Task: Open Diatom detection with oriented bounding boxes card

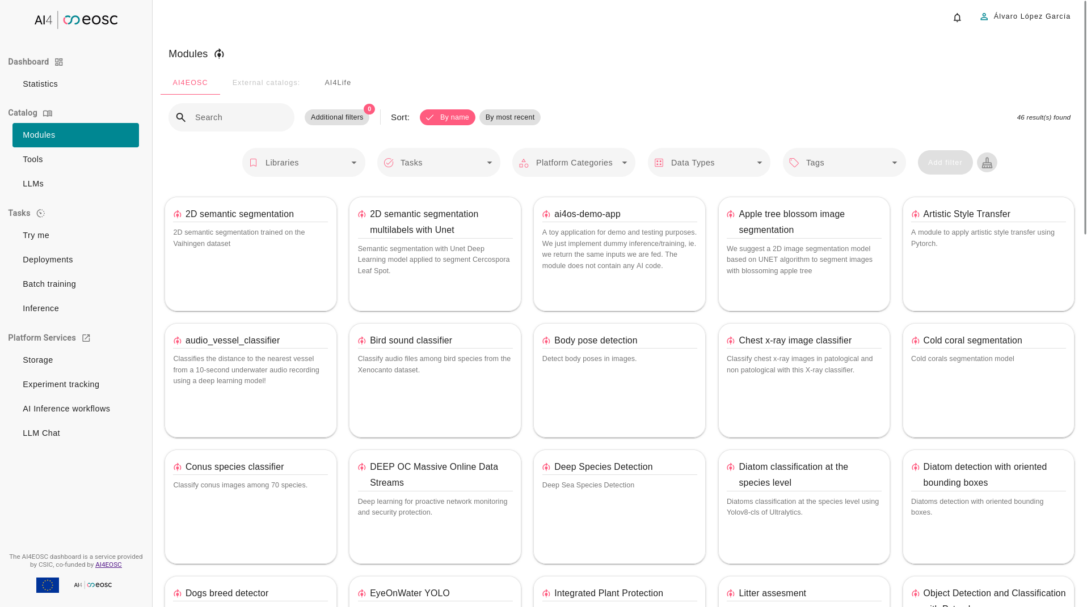Action: pos(988,507)
